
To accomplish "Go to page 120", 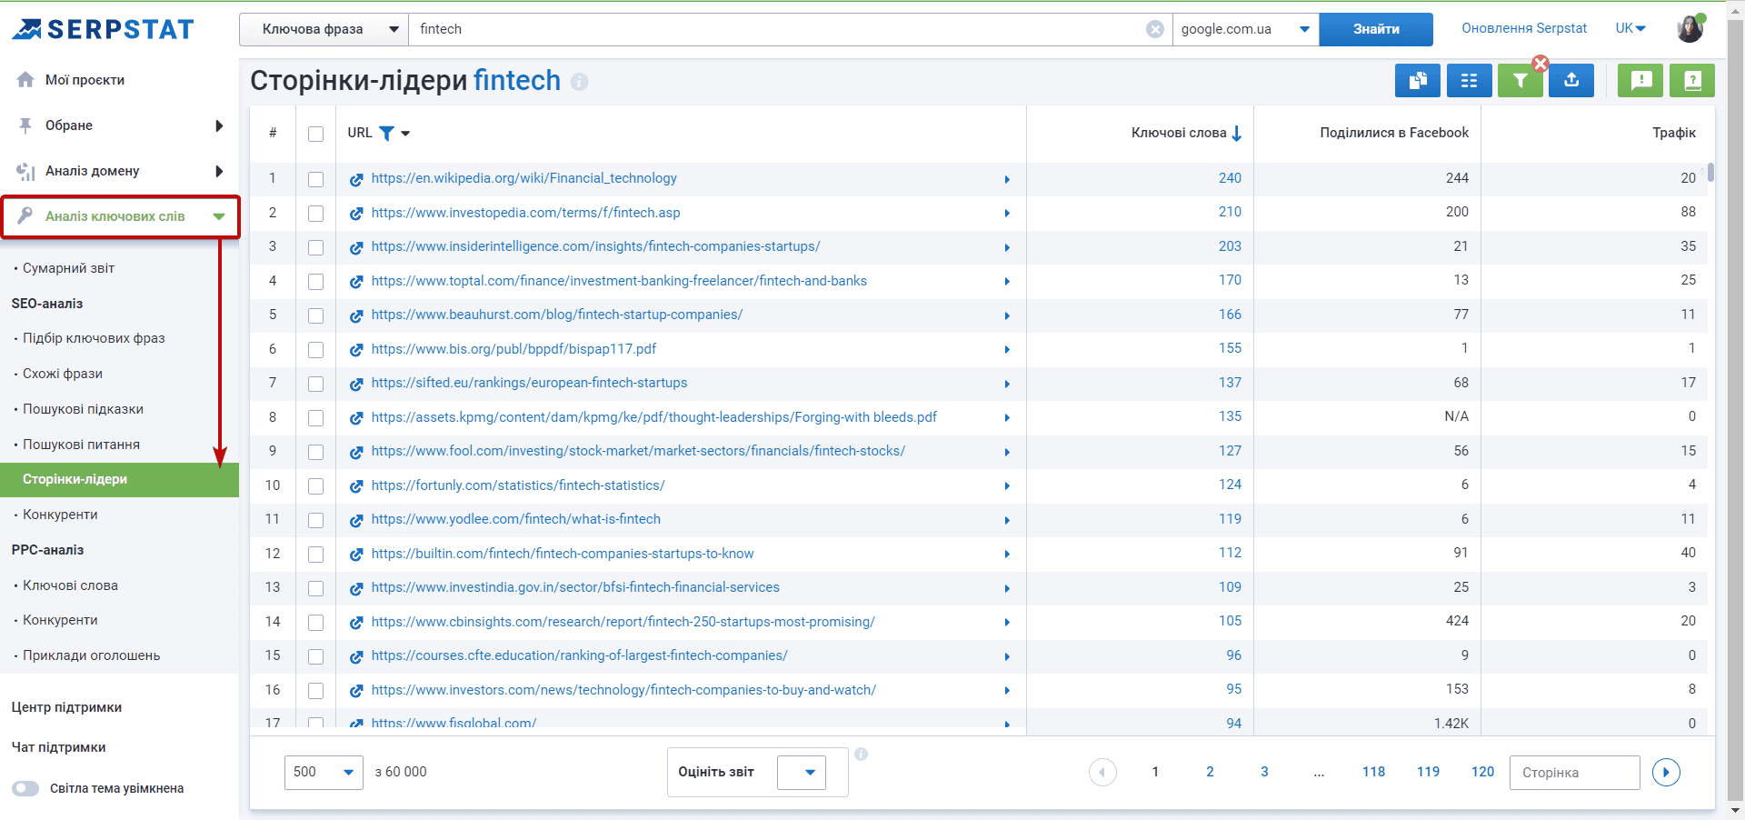I will pos(1482,772).
